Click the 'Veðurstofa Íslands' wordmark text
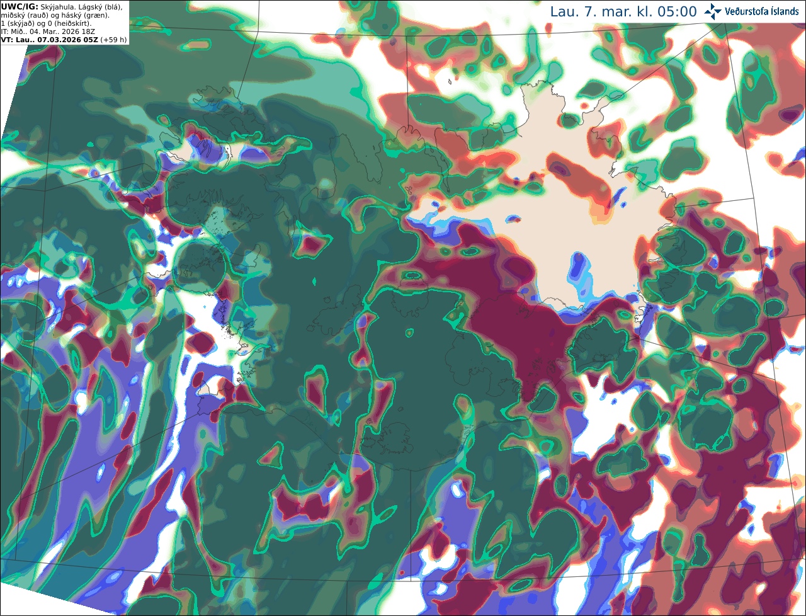The width and height of the screenshot is (806, 616). click(x=761, y=11)
